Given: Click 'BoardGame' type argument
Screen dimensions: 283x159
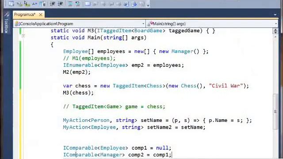Looking at the screenshot, I should (x=148, y=30).
